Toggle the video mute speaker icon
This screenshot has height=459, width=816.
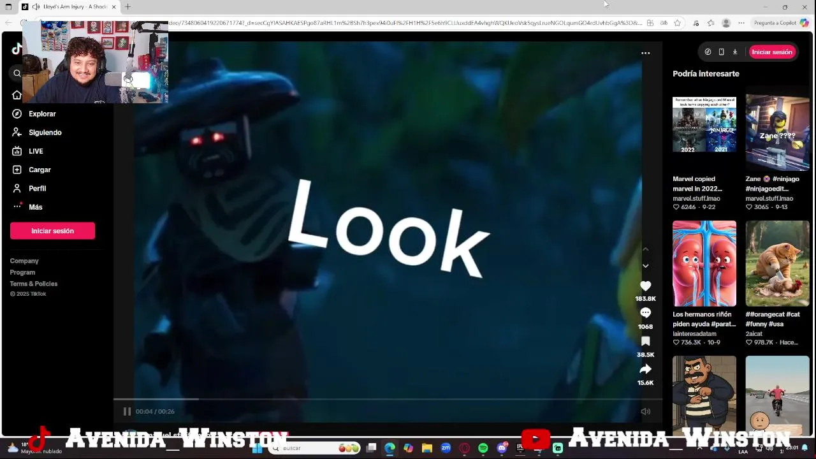(645, 412)
